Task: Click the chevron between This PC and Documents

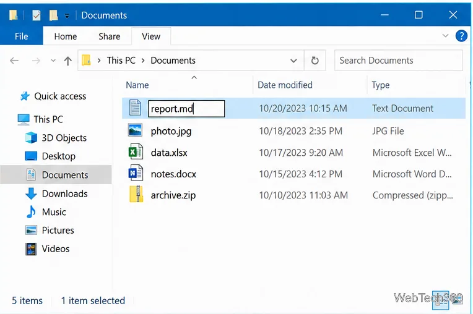Action: pos(143,61)
